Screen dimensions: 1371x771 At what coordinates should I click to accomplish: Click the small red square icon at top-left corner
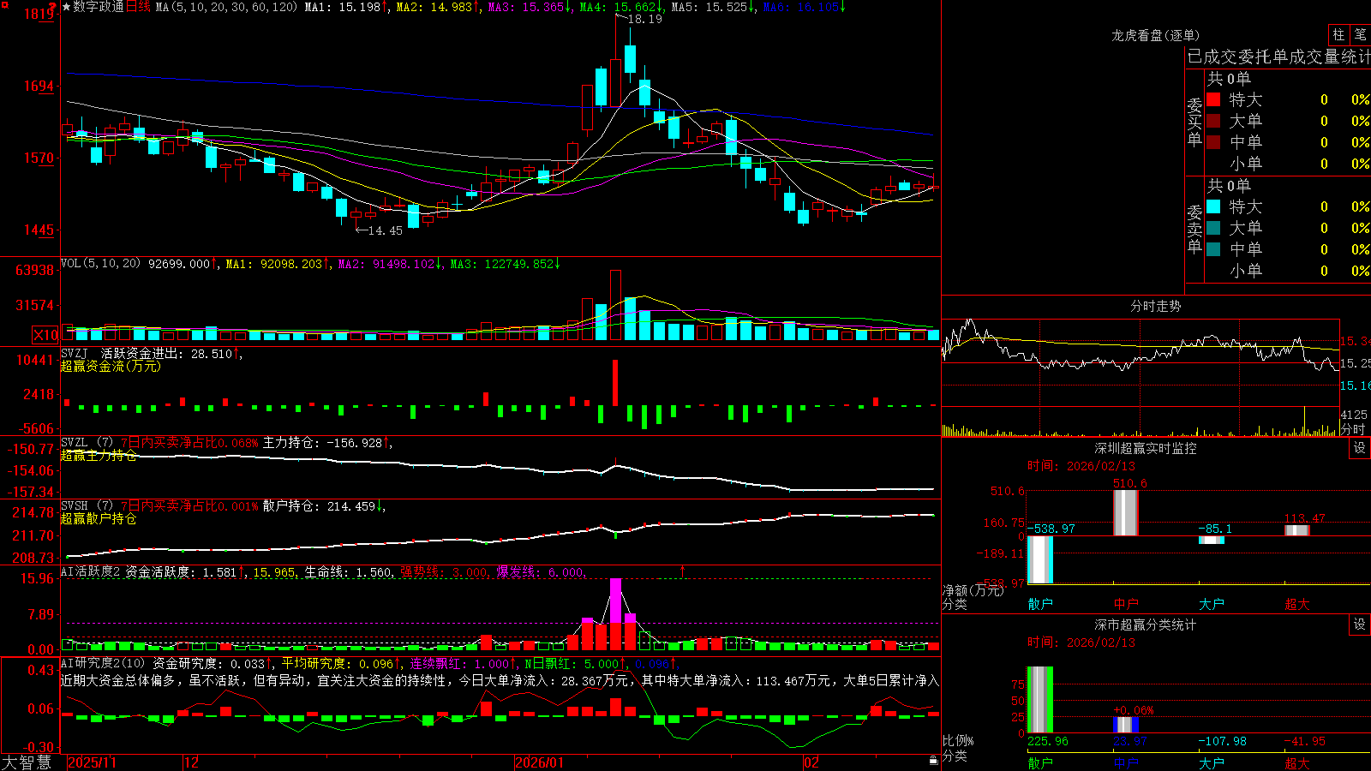3,3
